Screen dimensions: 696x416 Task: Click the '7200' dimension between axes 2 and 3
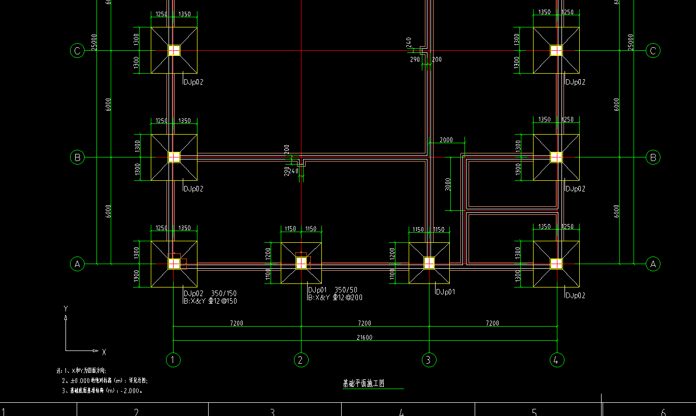coord(364,323)
